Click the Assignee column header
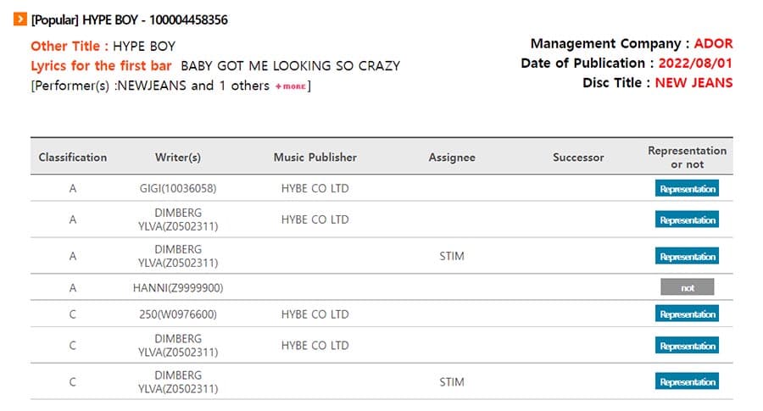Screen dimensions: 763x411 (x=452, y=157)
